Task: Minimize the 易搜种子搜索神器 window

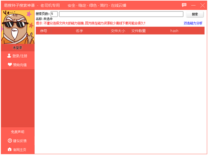Action: (193, 6)
